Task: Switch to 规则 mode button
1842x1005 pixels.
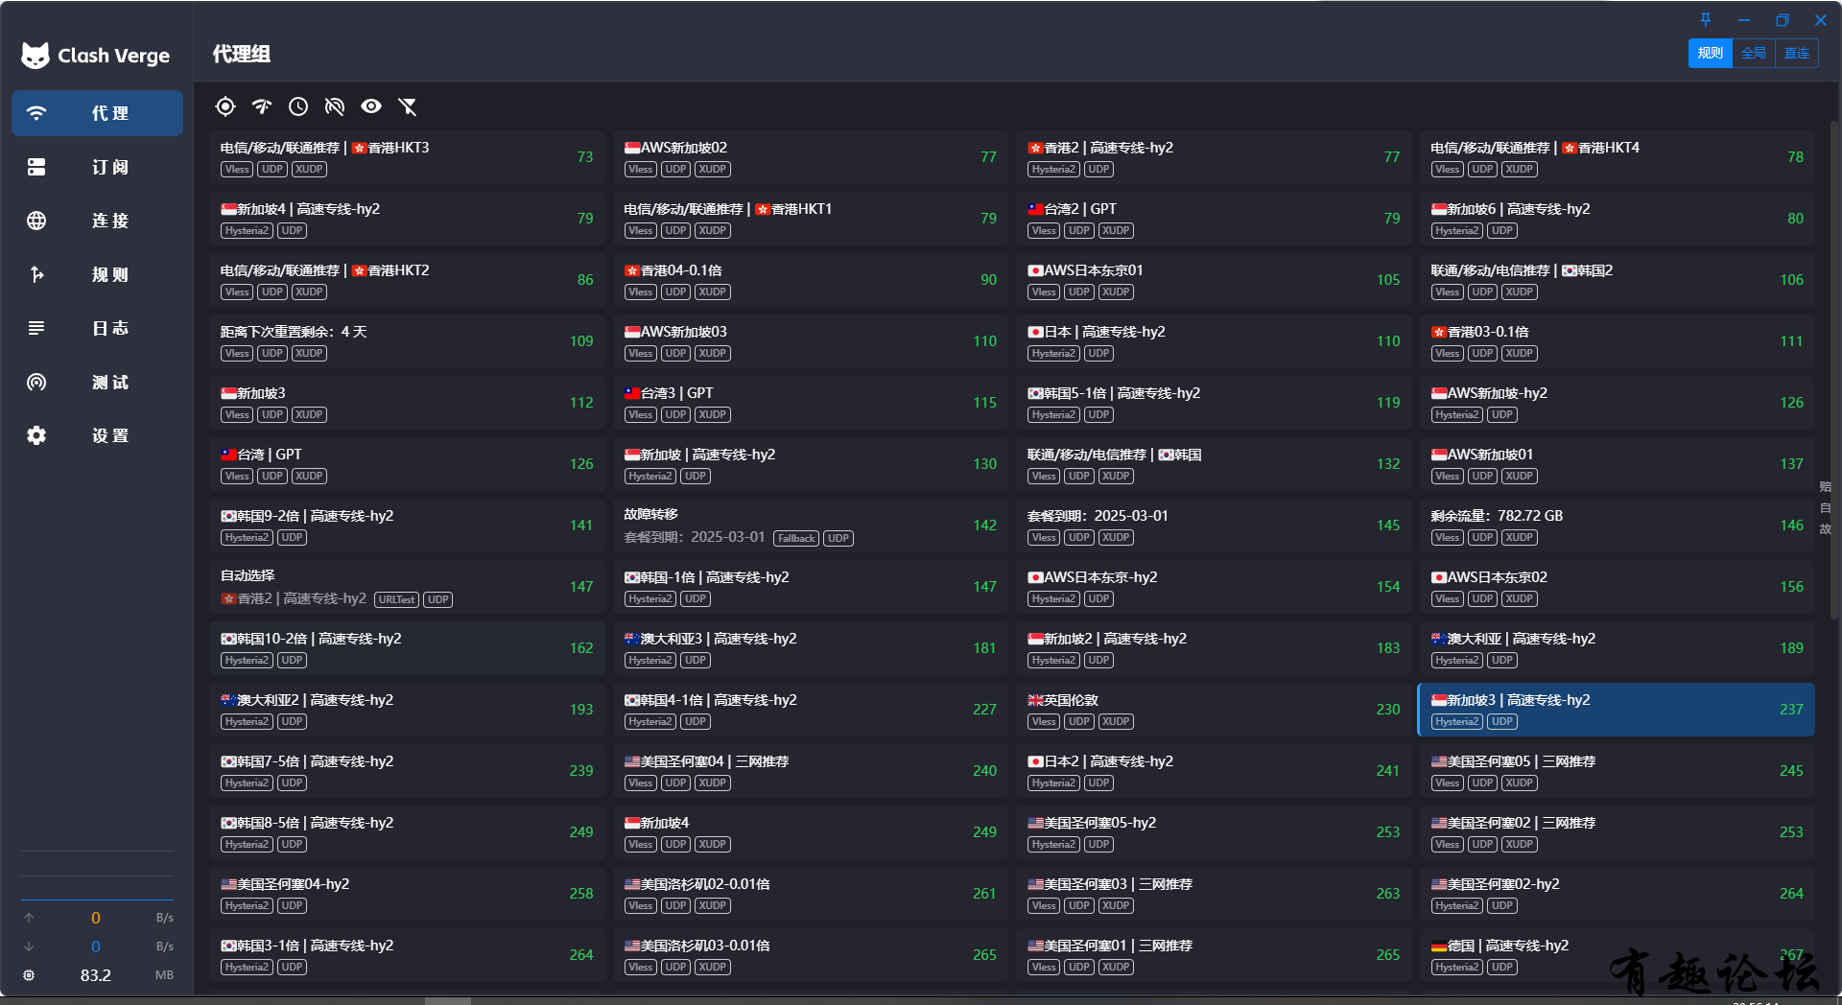Action: pyautogui.click(x=1711, y=54)
